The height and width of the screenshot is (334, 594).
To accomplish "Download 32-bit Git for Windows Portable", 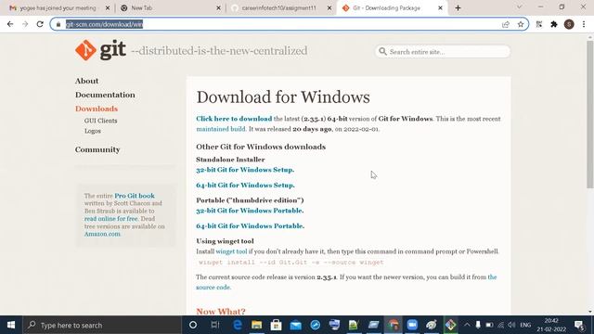I will tap(250, 211).
